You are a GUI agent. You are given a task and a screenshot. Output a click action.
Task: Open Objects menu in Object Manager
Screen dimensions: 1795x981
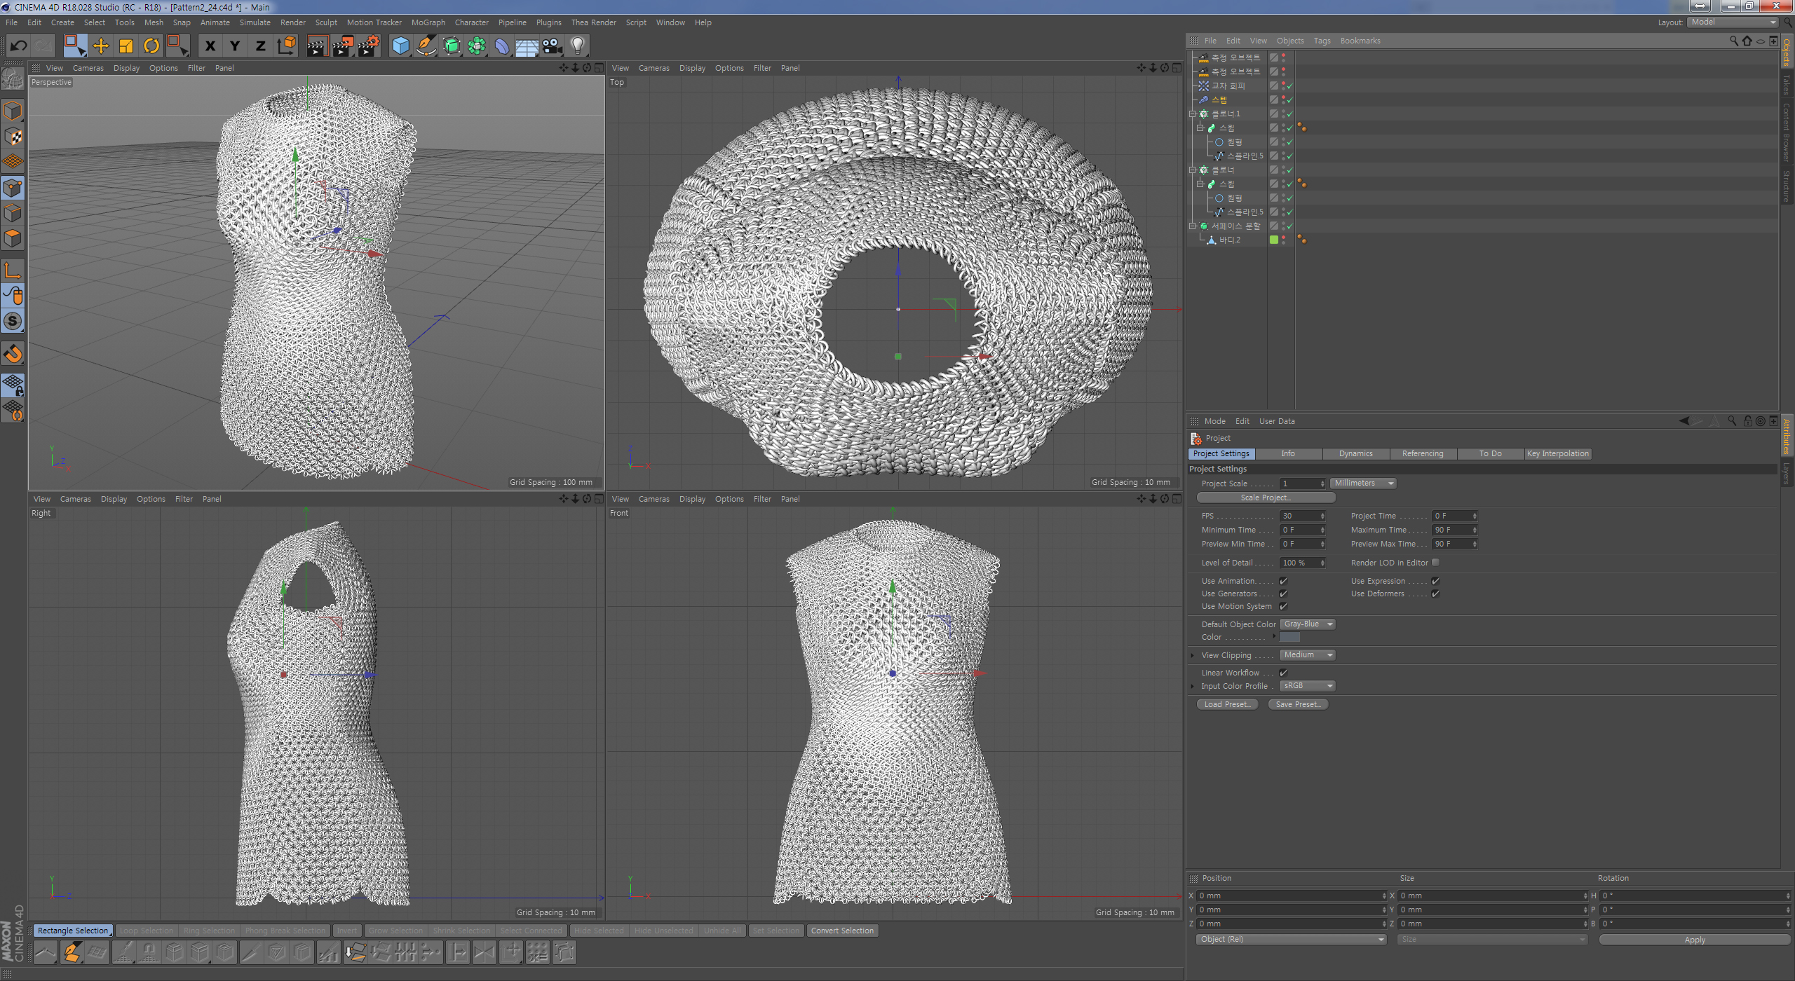[x=1290, y=41]
